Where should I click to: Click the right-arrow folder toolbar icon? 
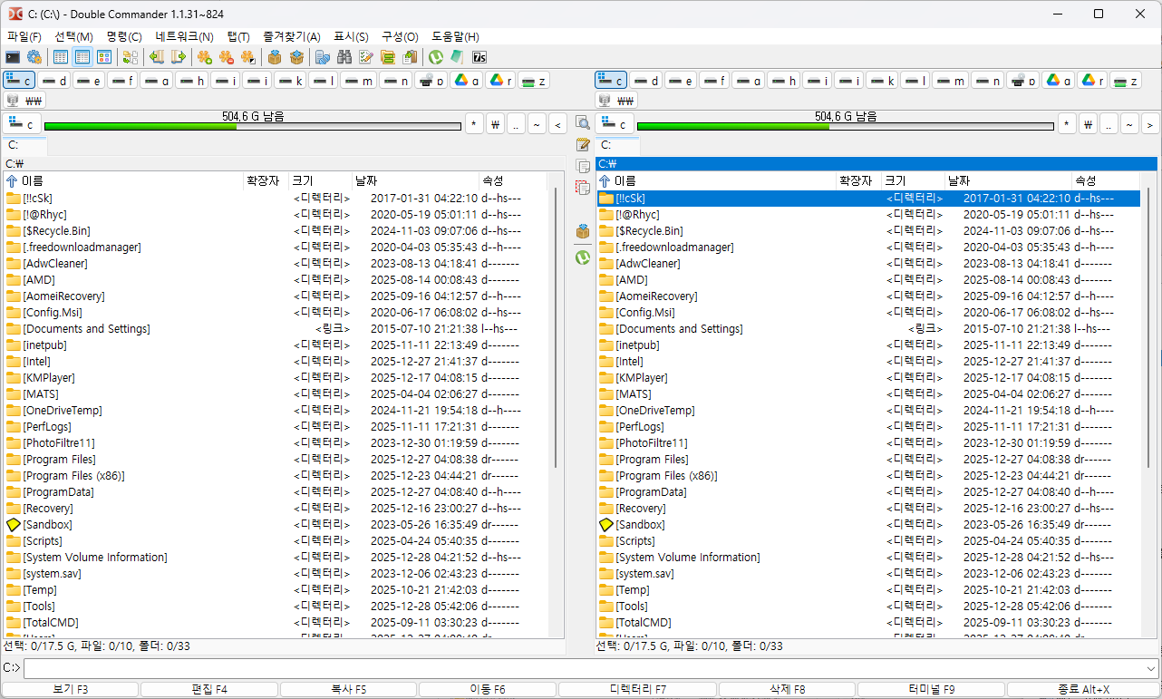(178, 57)
